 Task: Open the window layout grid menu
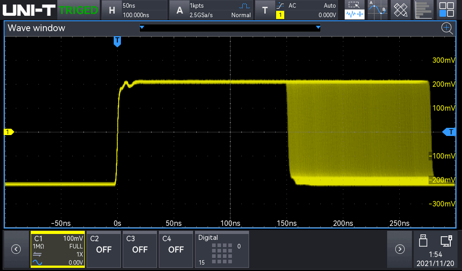click(x=447, y=9)
